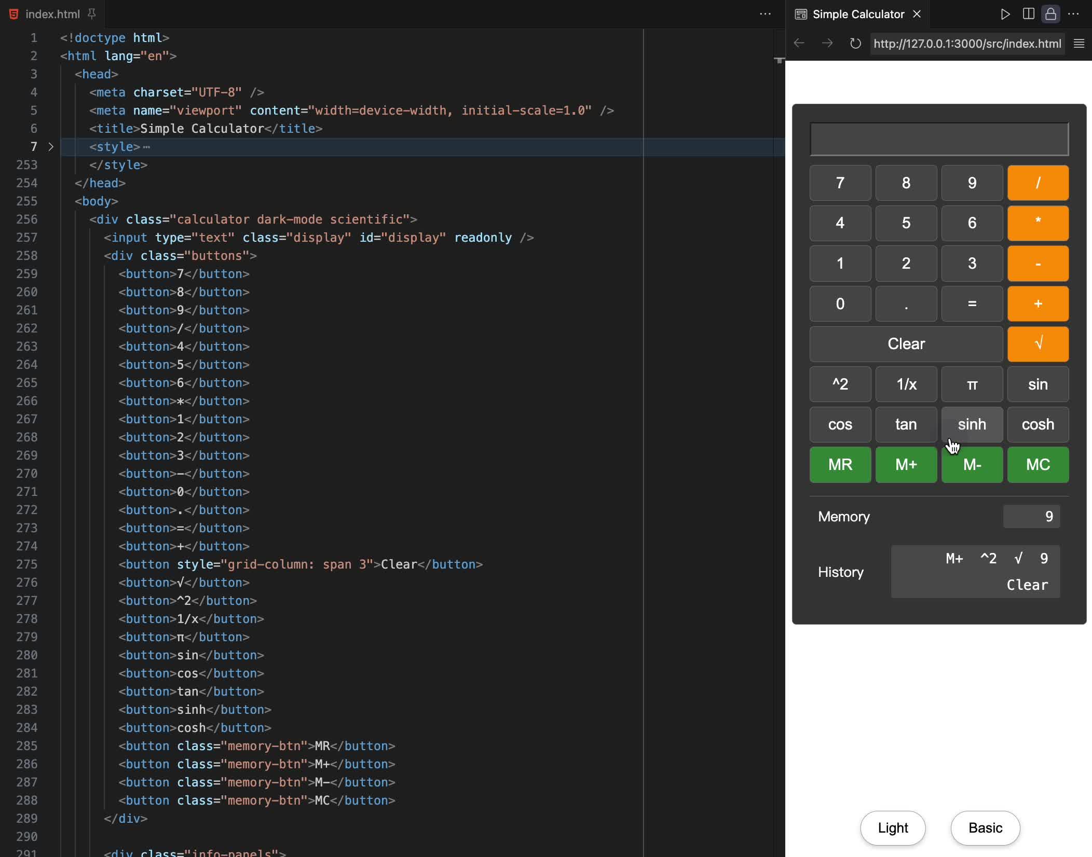Click the pin icon on index.html tab
This screenshot has height=857, width=1092.
point(92,14)
